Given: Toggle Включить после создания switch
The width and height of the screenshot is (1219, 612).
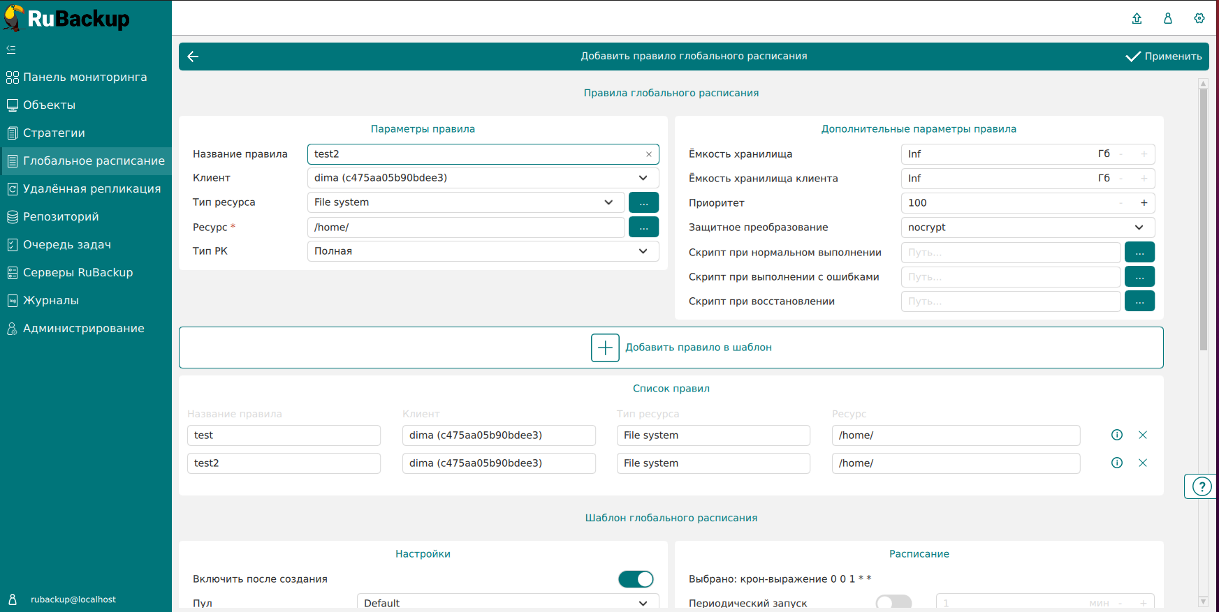Looking at the screenshot, I should [x=636, y=579].
